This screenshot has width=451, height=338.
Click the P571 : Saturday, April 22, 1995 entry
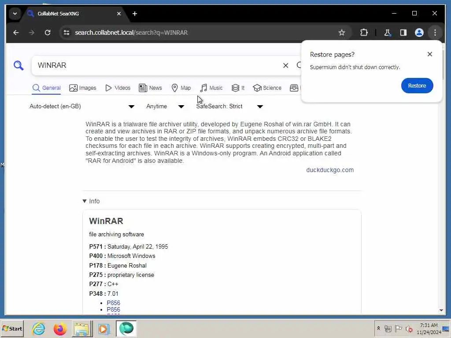pyautogui.click(x=129, y=246)
